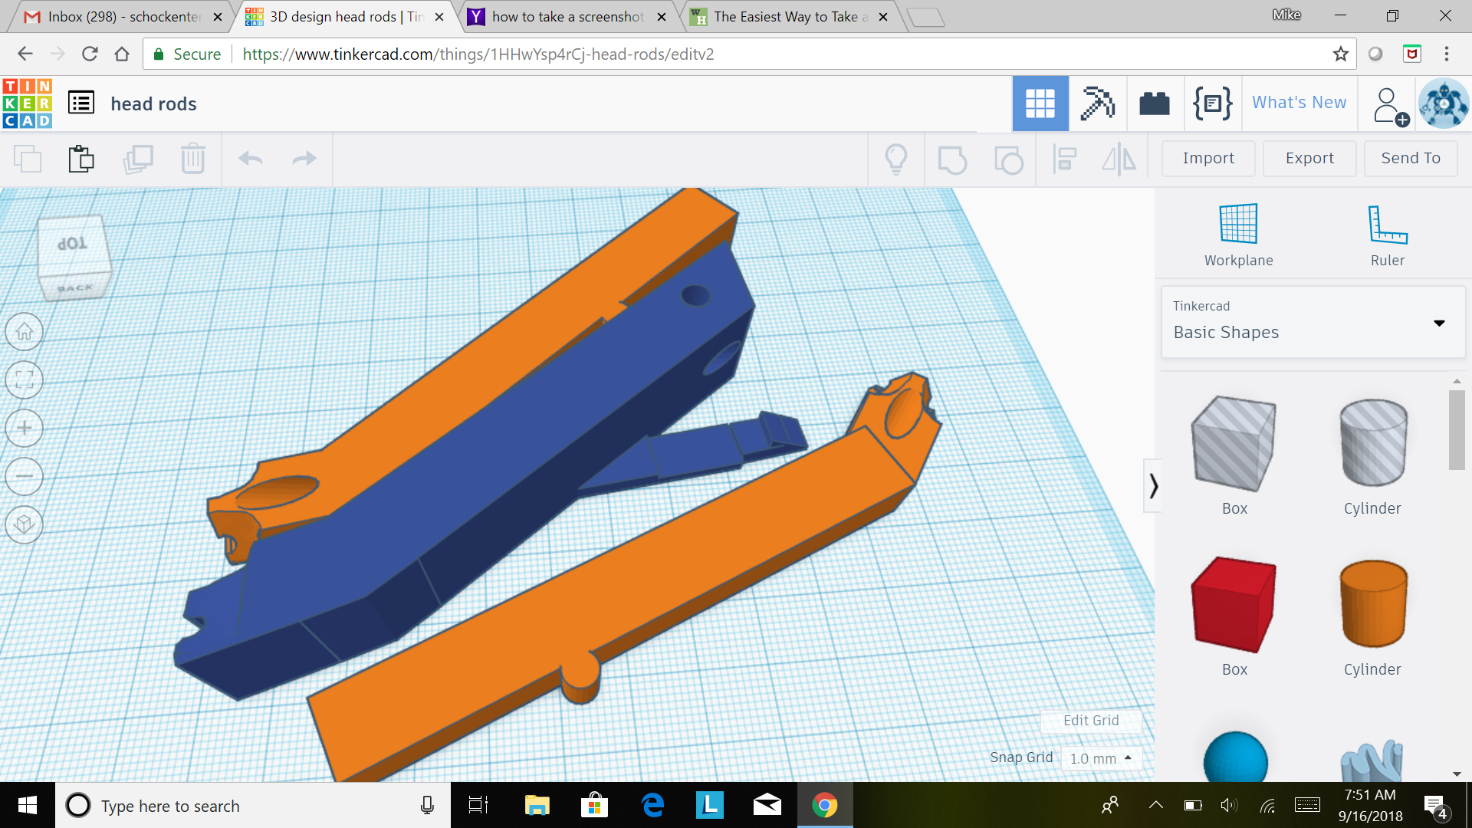Click the Align tool
1472x828 pixels.
[x=1064, y=159]
